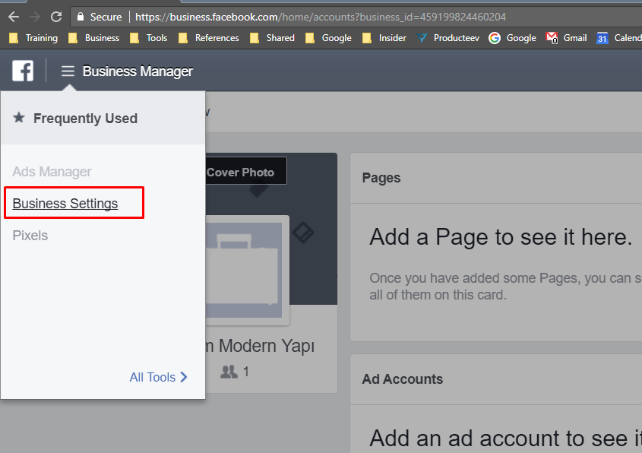The width and height of the screenshot is (642, 453).
Task: Open Pixels from Frequently Used
Action: tap(30, 236)
